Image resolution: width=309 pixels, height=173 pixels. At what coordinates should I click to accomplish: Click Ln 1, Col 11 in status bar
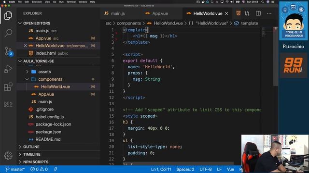161,169
